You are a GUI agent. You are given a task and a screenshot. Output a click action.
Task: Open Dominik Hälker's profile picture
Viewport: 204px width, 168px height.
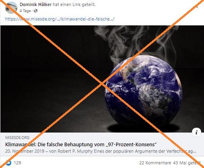point(11,8)
